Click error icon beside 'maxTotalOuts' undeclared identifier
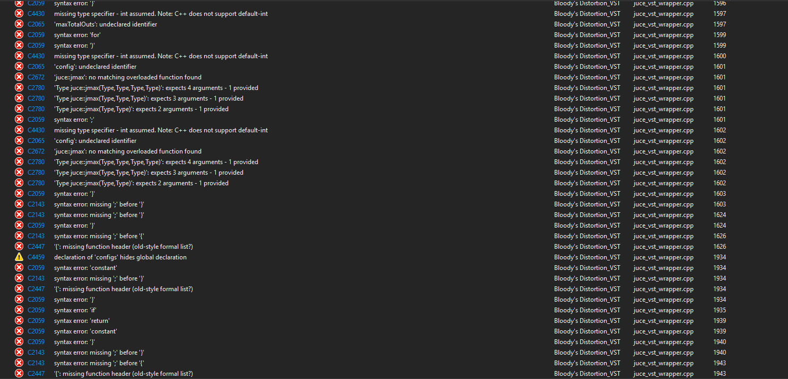Viewport: 788px width, 379px height. (x=19, y=24)
